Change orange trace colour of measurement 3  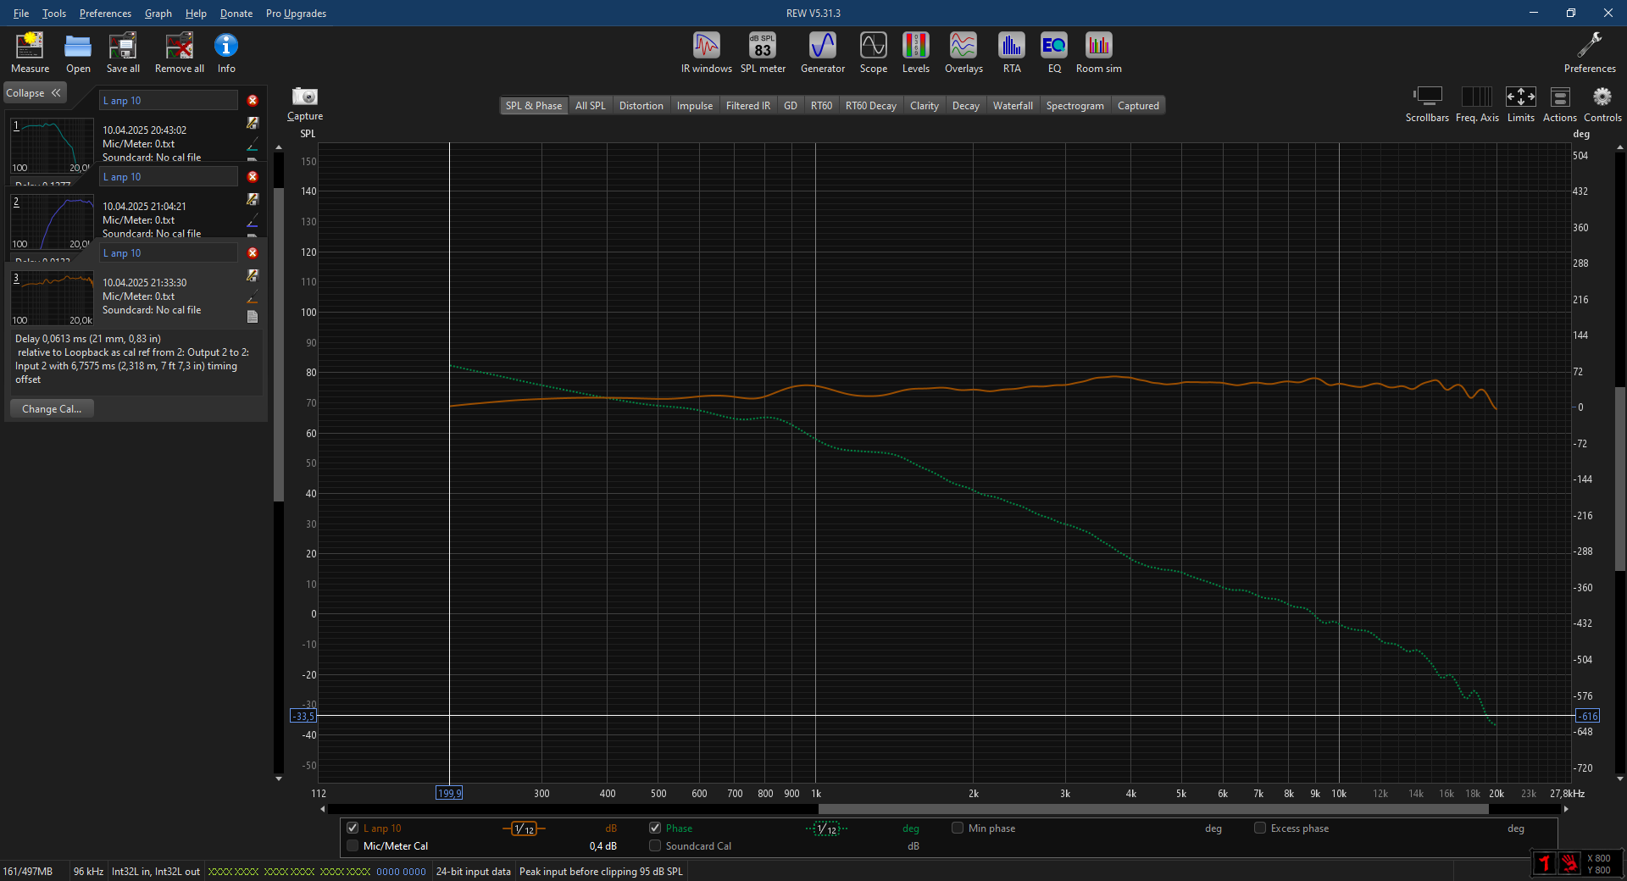click(253, 297)
